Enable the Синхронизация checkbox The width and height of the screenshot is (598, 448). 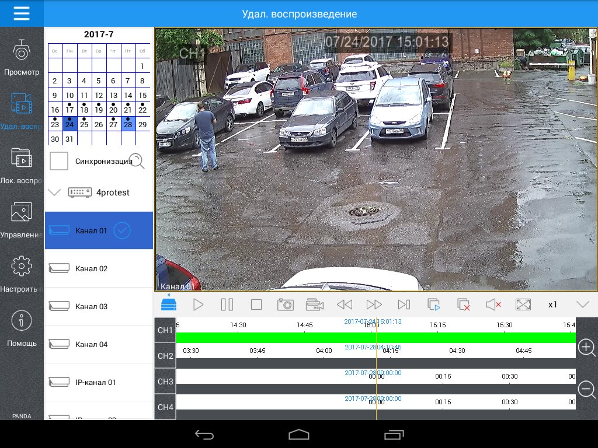coord(59,161)
